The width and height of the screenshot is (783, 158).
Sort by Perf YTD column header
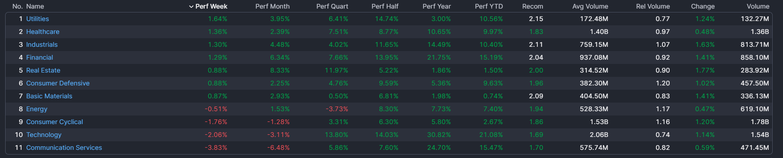click(x=489, y=6)
